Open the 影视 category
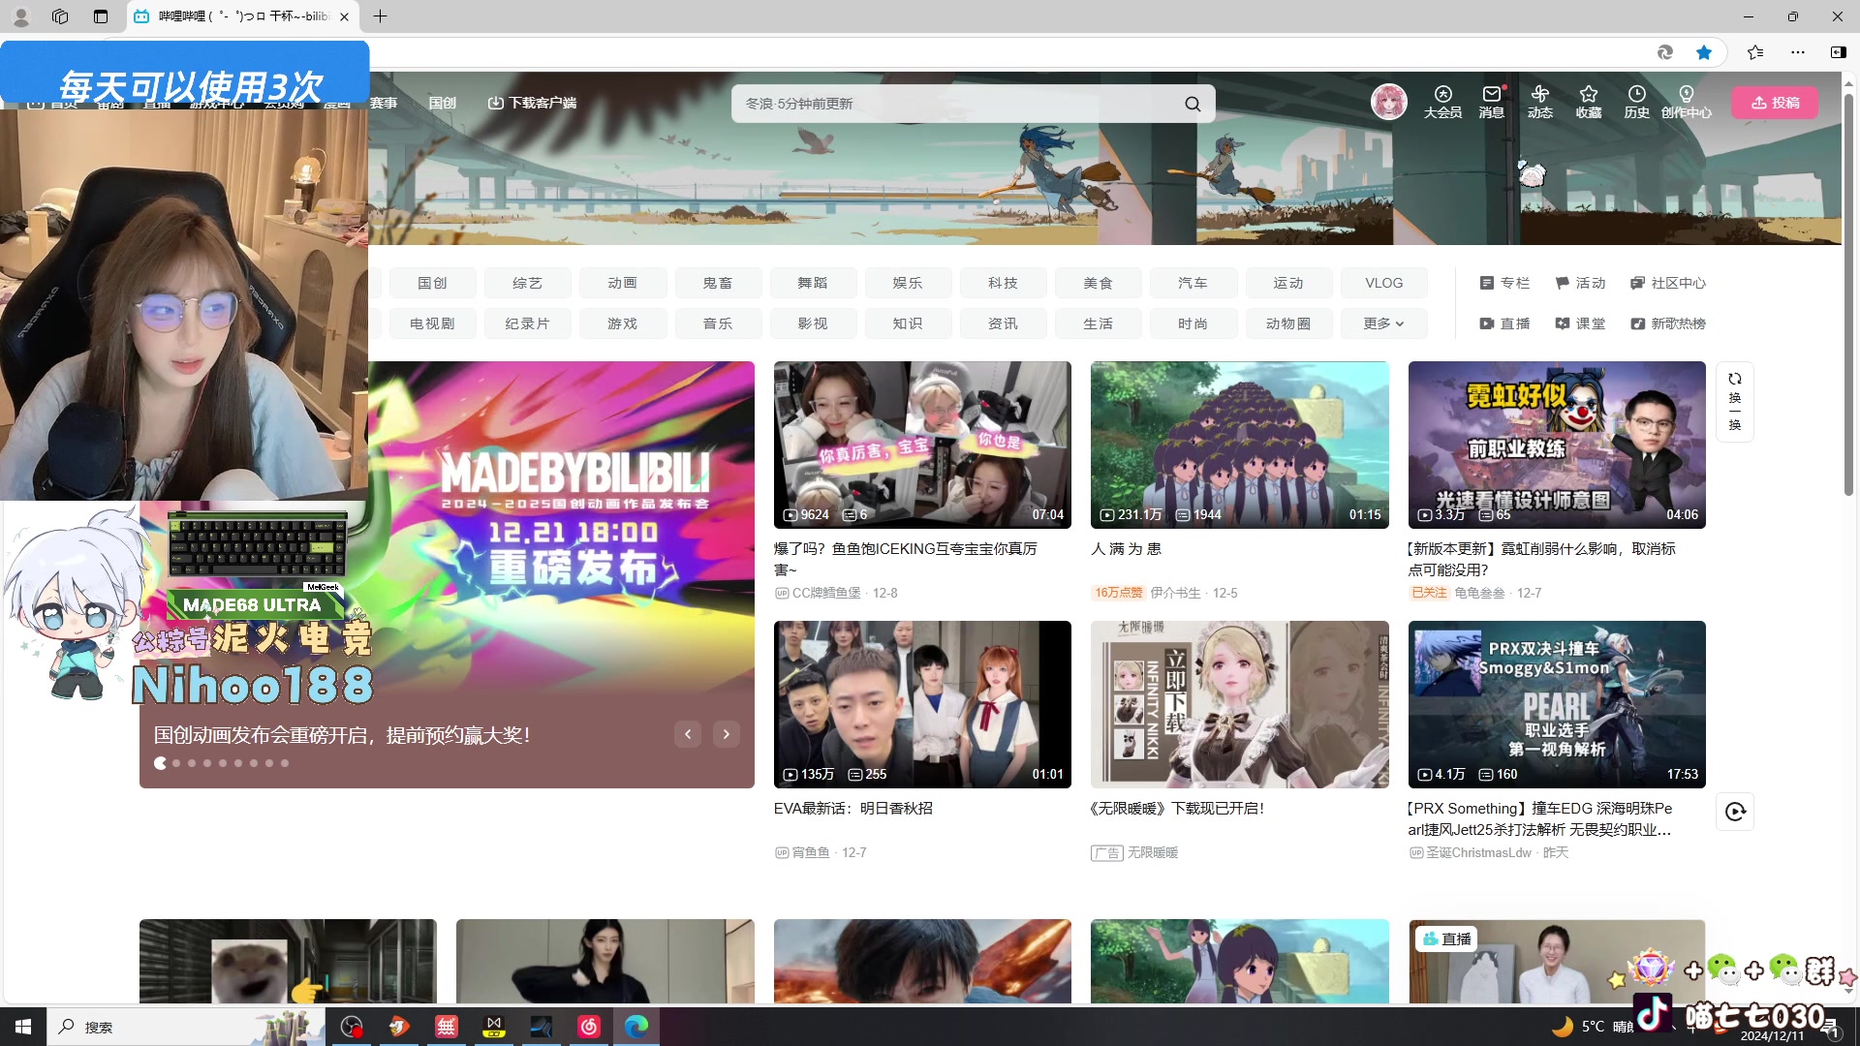Viewport: 1860px width, 1046px height. click(813, 323)
